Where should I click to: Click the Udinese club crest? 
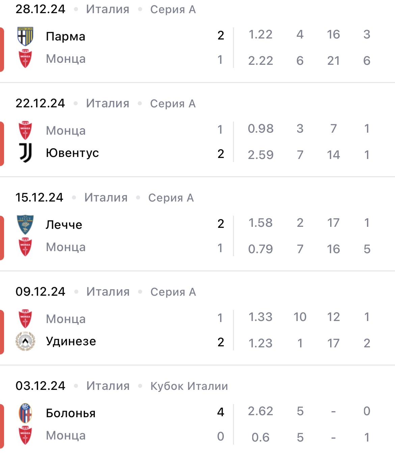25,341
